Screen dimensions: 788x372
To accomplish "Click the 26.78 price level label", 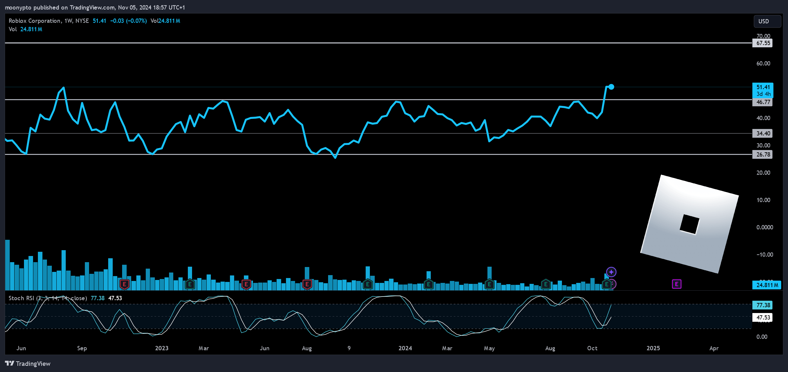I will (x=762, y=155).
